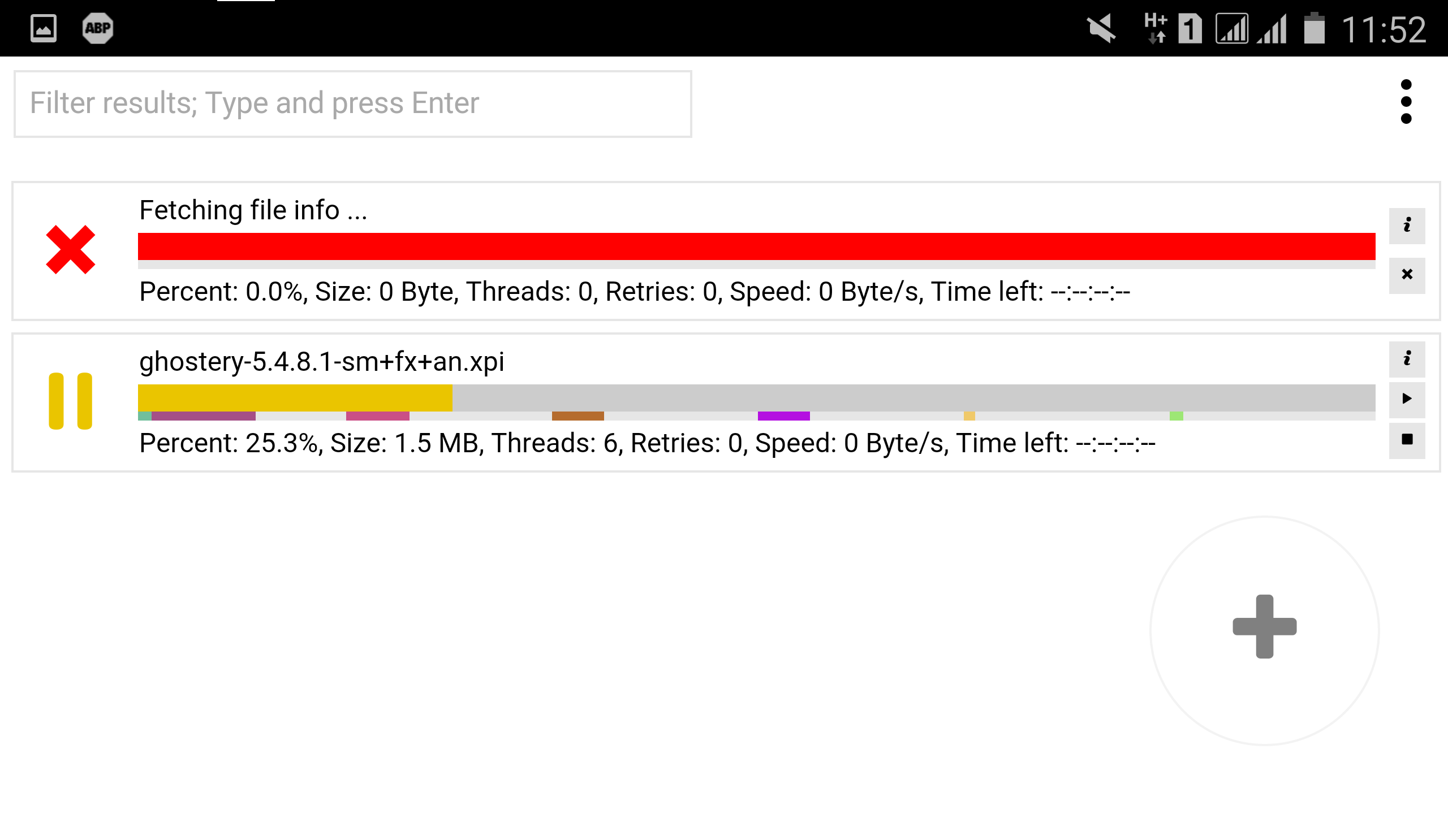Click the Percent 0.0% status line
The width and height of the screenshot is (1448, 814).
(635, 292)
